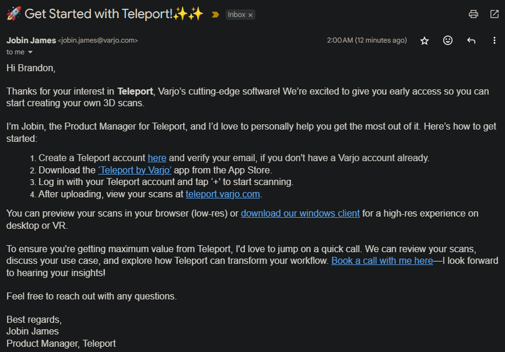Open email in new window icon
The image size is (505, 352).
pos(495,14)
